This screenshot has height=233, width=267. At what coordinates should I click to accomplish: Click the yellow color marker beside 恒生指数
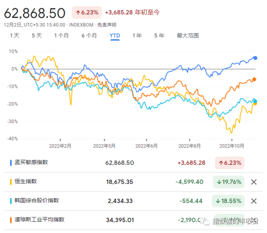(x=11, y=182)
